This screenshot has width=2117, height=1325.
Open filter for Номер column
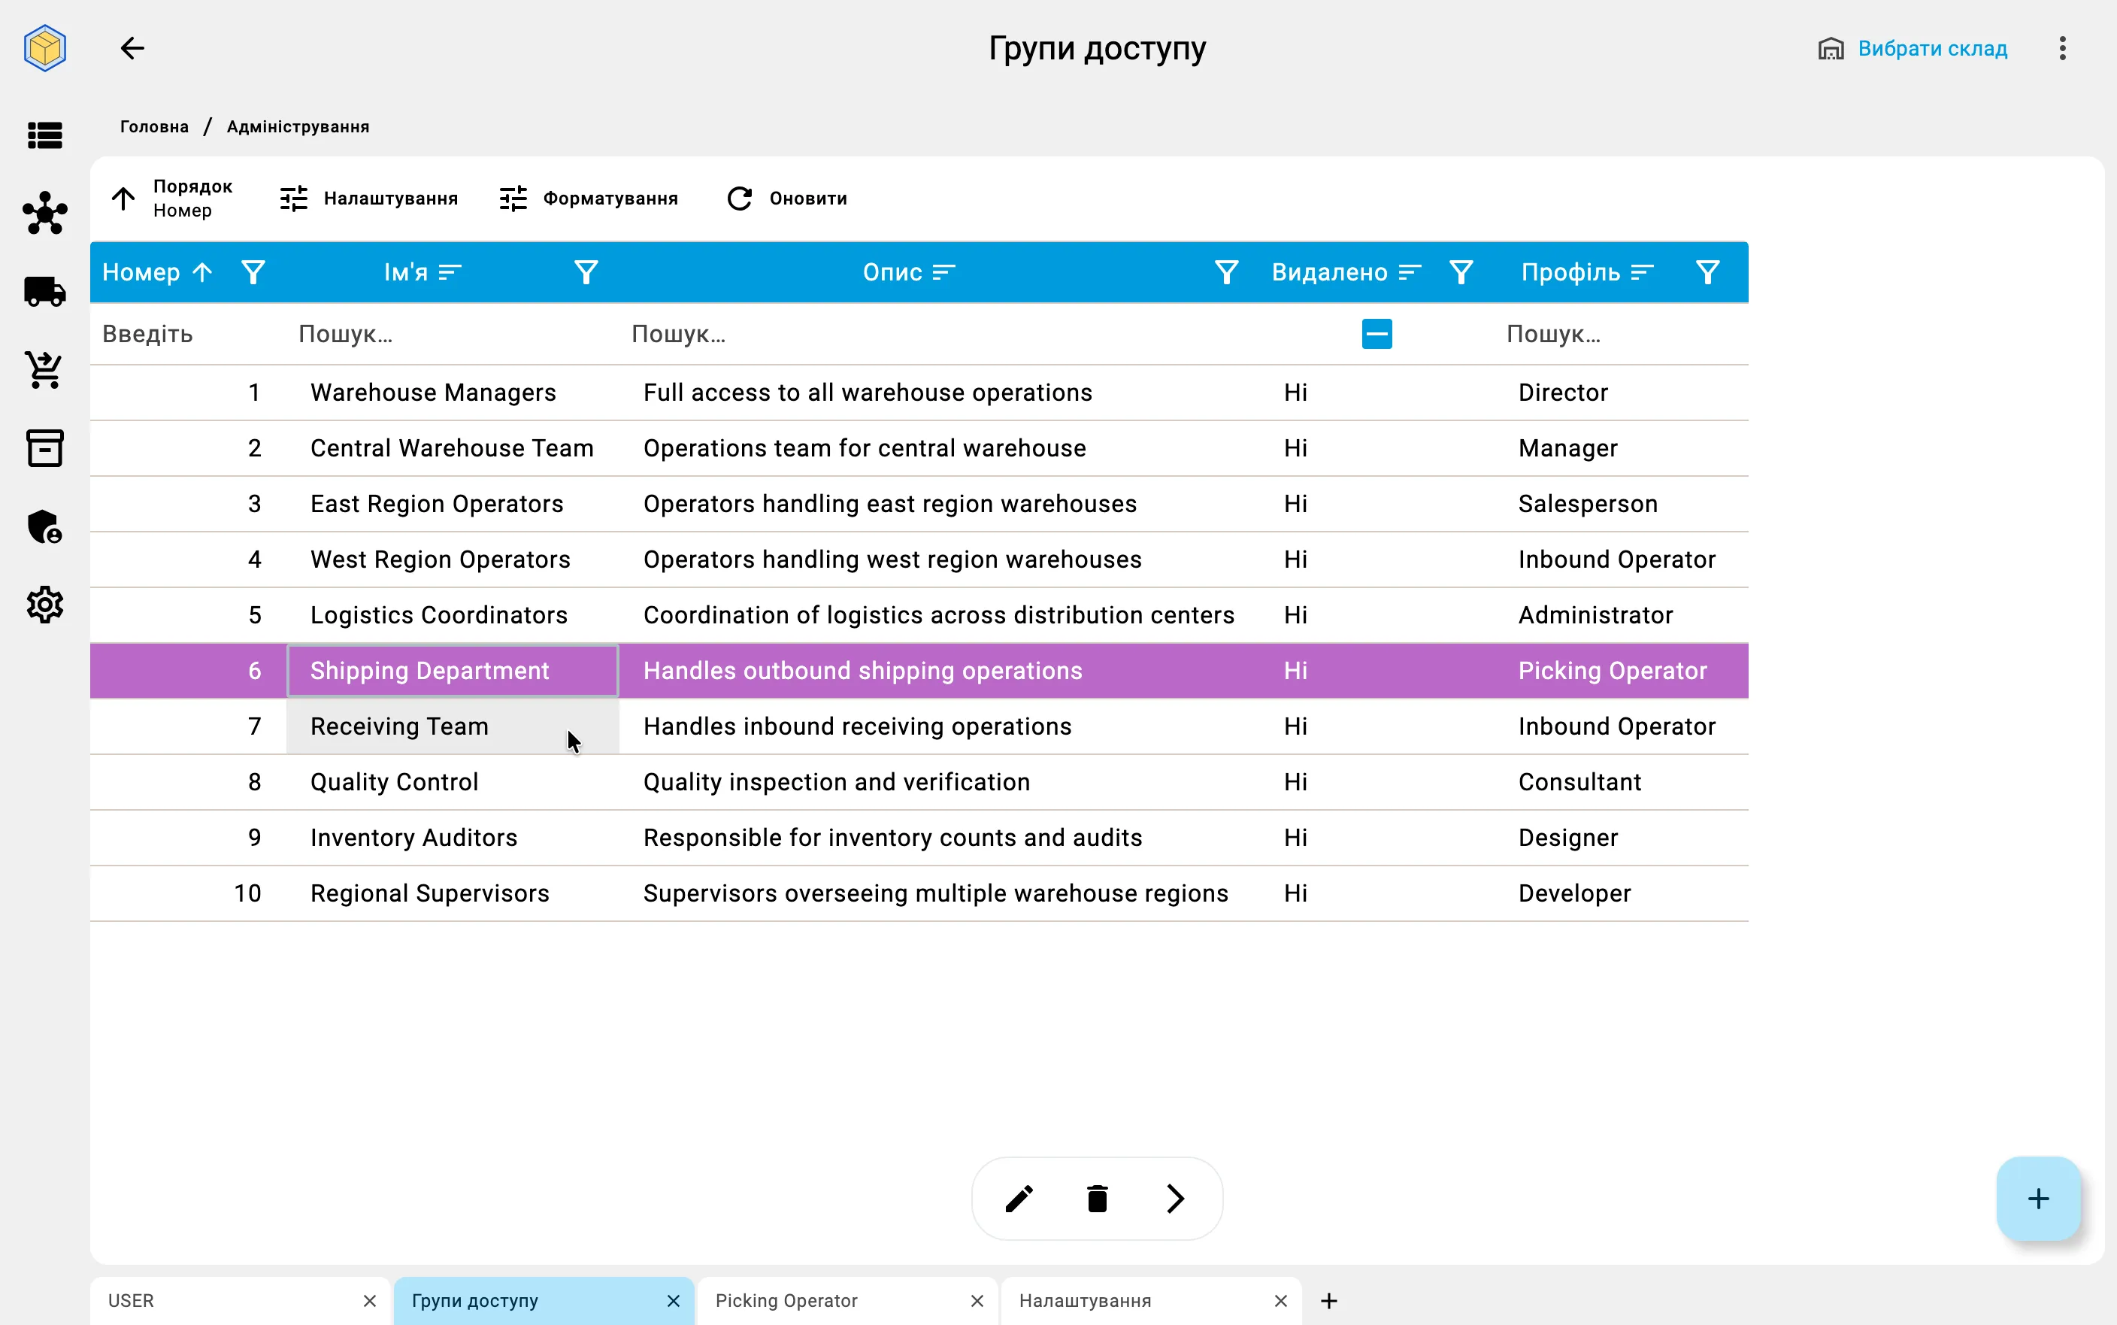coord(253,272)
